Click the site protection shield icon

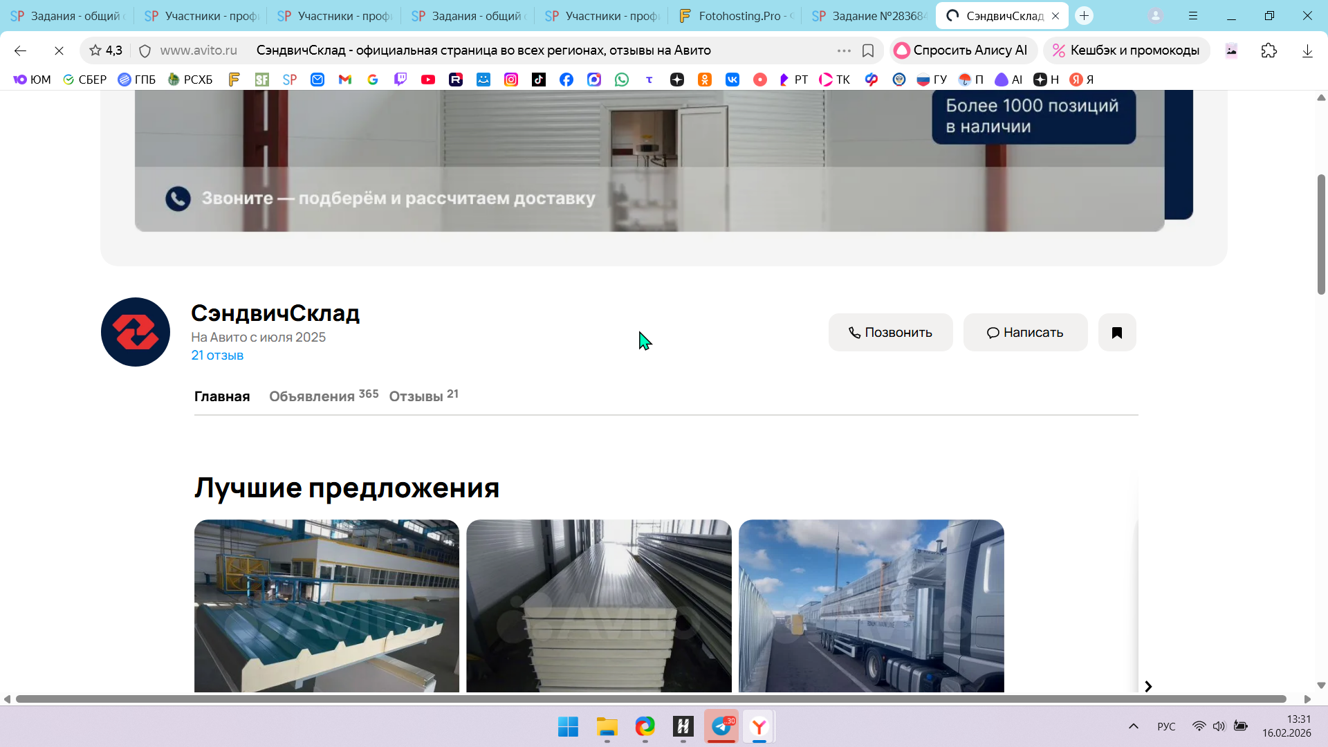[x=145, y=50]
